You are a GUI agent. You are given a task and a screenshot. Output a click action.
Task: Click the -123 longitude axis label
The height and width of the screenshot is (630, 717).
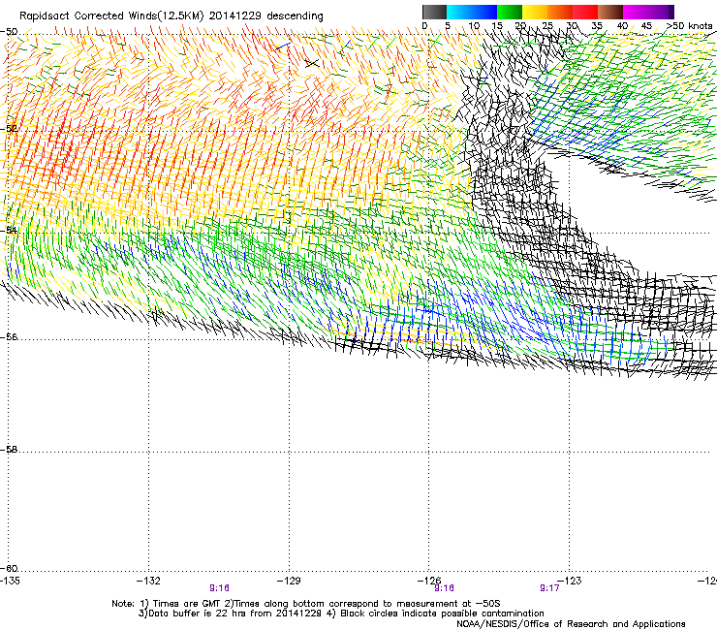pos(570,581)
